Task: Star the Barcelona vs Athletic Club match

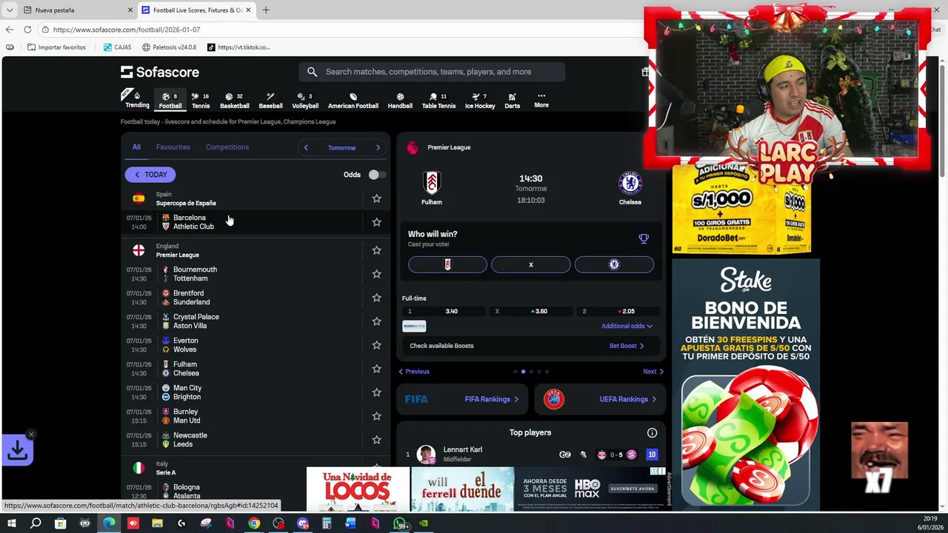Action: [x=376, y=222]
